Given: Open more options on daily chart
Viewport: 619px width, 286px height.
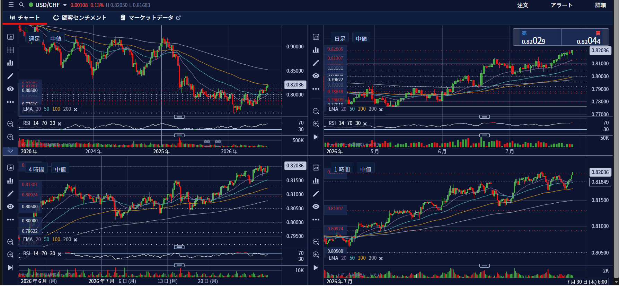Looking at the screenshot, I should [316, 89].
